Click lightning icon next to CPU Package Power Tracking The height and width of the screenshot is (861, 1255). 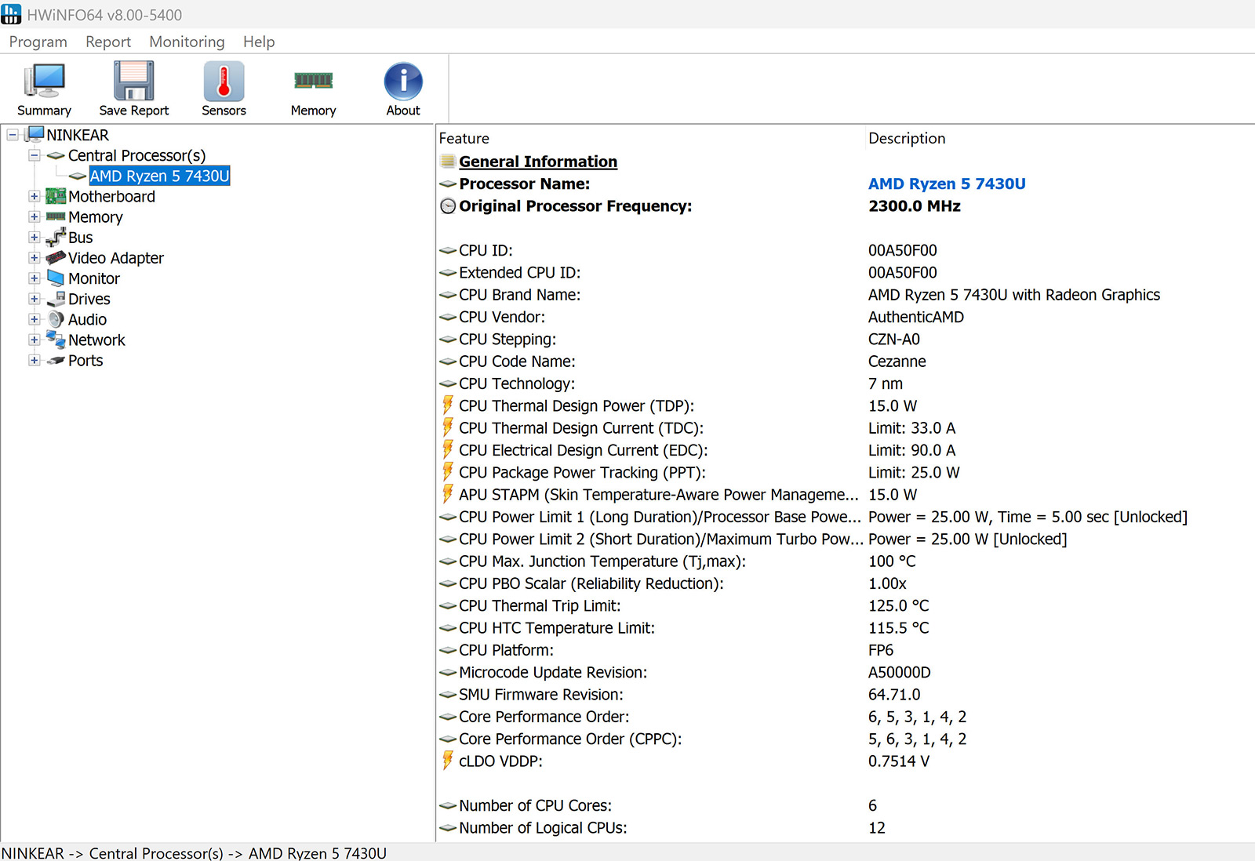tap(448, 472)
